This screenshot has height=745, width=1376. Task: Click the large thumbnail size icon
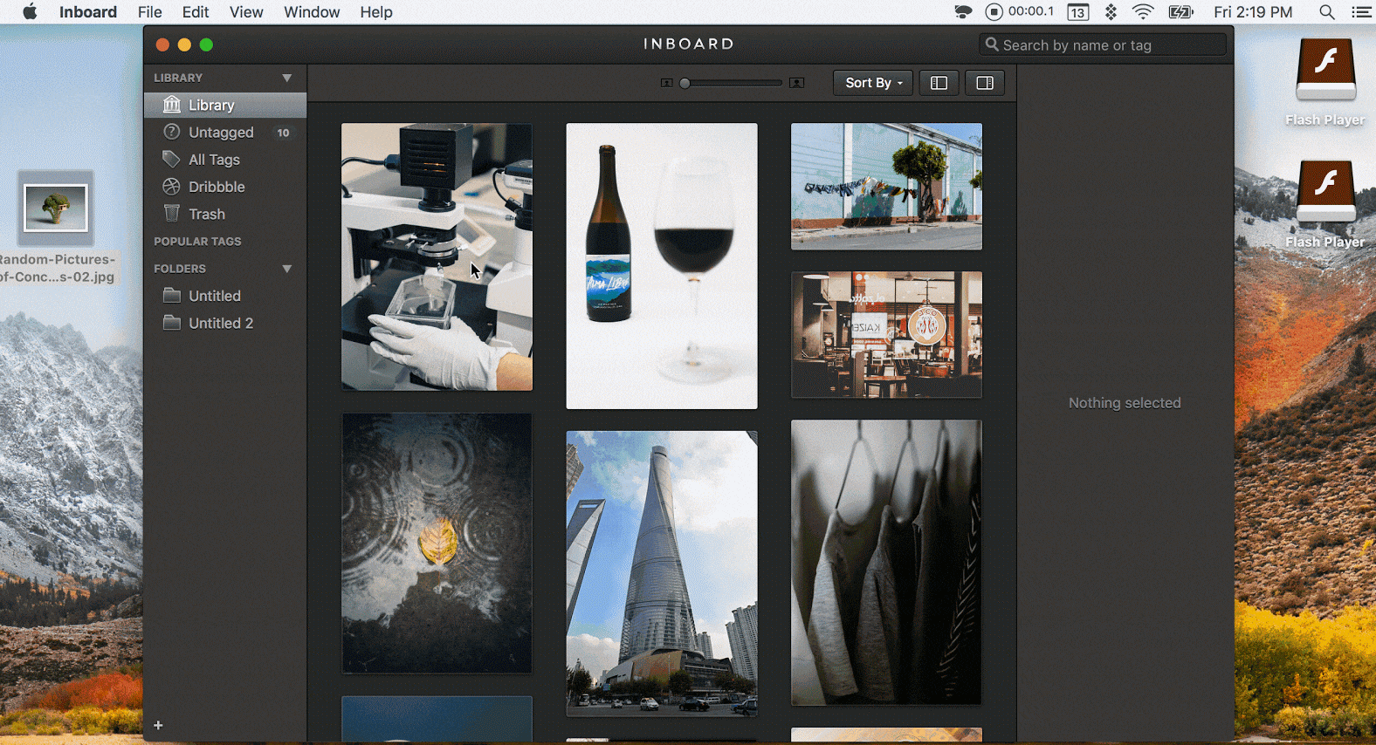tap(796, 83)
